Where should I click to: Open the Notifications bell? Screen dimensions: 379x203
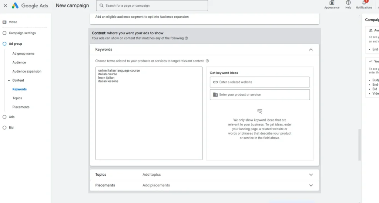pyautogui.click(x=364, y=3)
